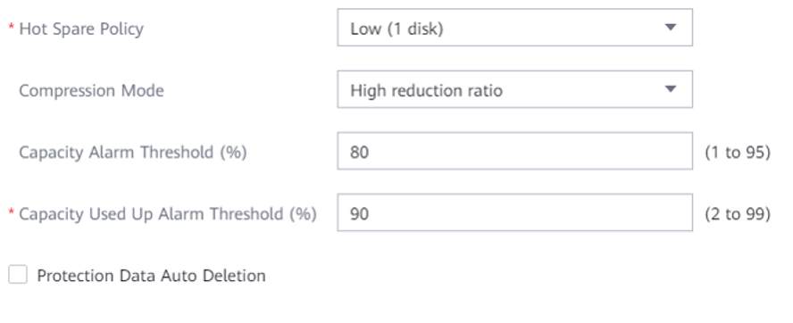Select the High reduction ratio text

pyautogui.click(x=426, y=90)
